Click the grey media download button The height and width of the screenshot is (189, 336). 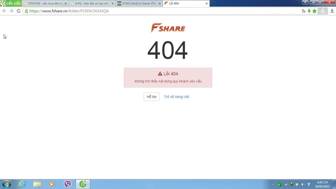323,11
